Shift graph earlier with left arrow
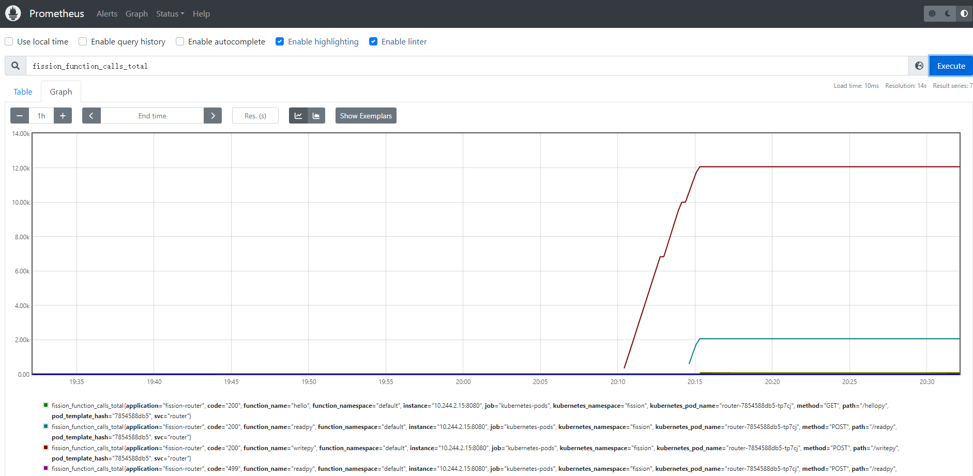The image size is (973, 476). tap(92, 115)
